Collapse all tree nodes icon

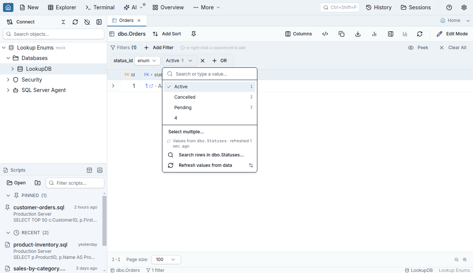(63, 22)
